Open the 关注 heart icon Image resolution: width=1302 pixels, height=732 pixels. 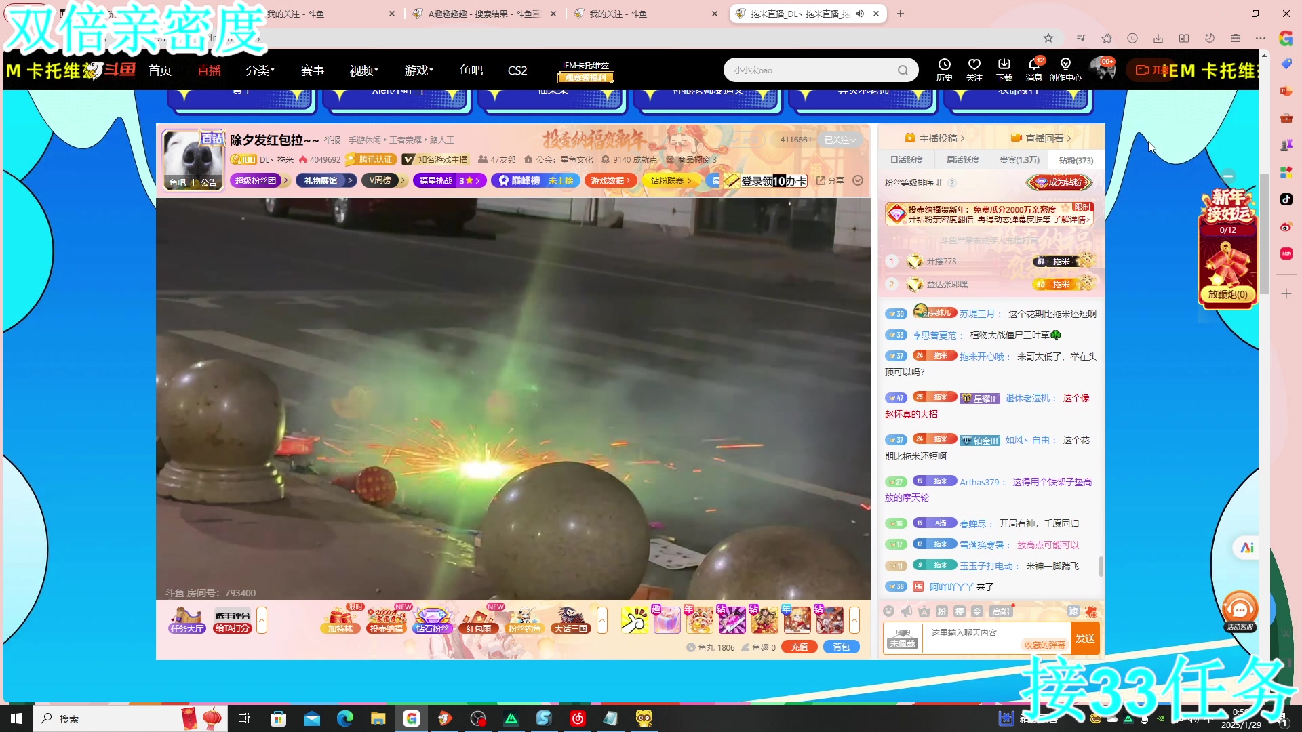coord(974,69)
